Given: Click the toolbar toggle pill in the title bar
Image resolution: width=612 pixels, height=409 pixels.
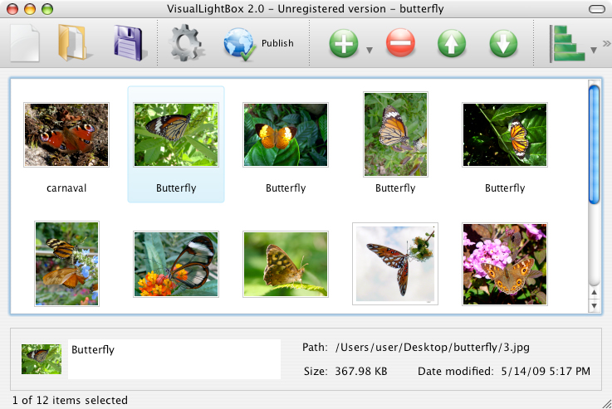Looking at the screenshot, I should click(x=595, y=8).
